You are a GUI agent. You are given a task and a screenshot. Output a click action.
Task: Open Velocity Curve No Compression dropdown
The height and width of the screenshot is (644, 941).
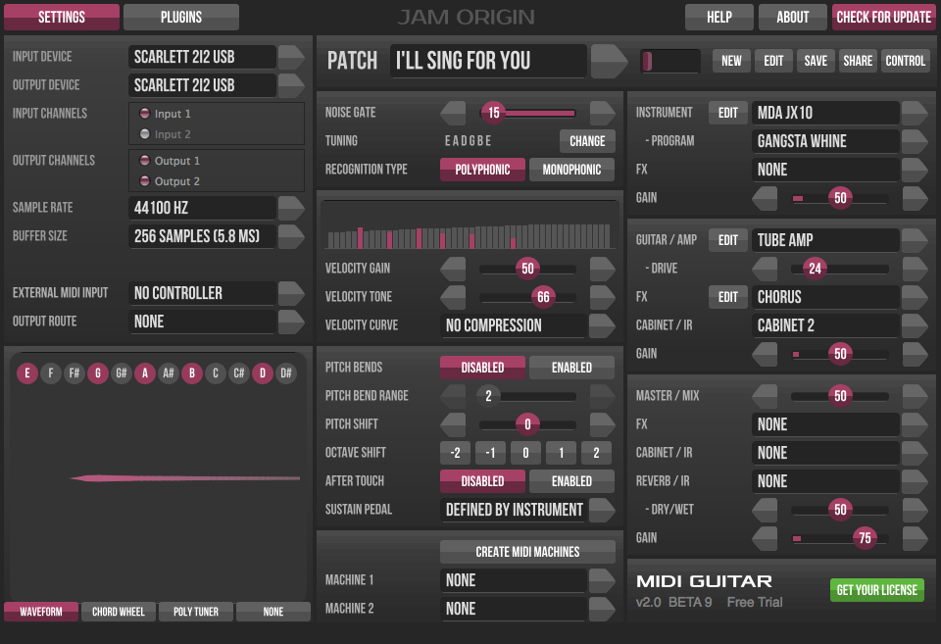click(x=602, y=325)
